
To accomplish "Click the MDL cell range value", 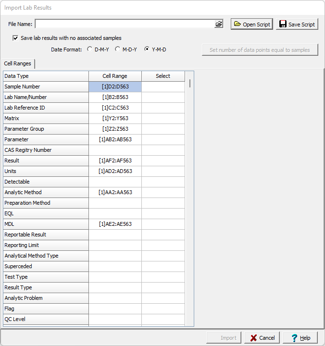I will click(115, 224).
